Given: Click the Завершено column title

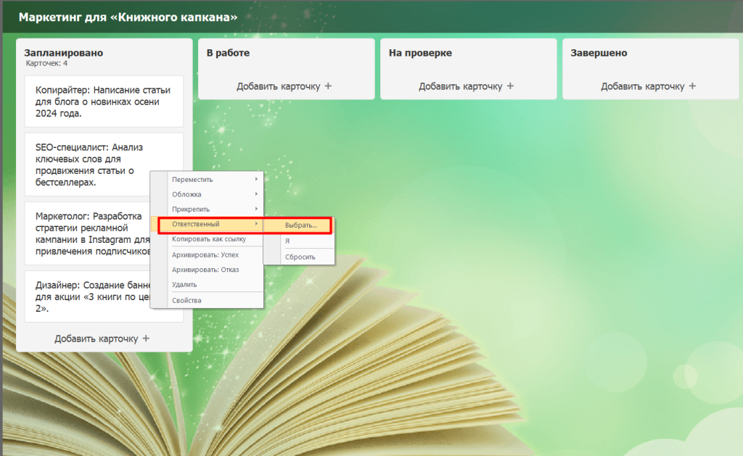Looking at the screenshot, I should [599, 53].
